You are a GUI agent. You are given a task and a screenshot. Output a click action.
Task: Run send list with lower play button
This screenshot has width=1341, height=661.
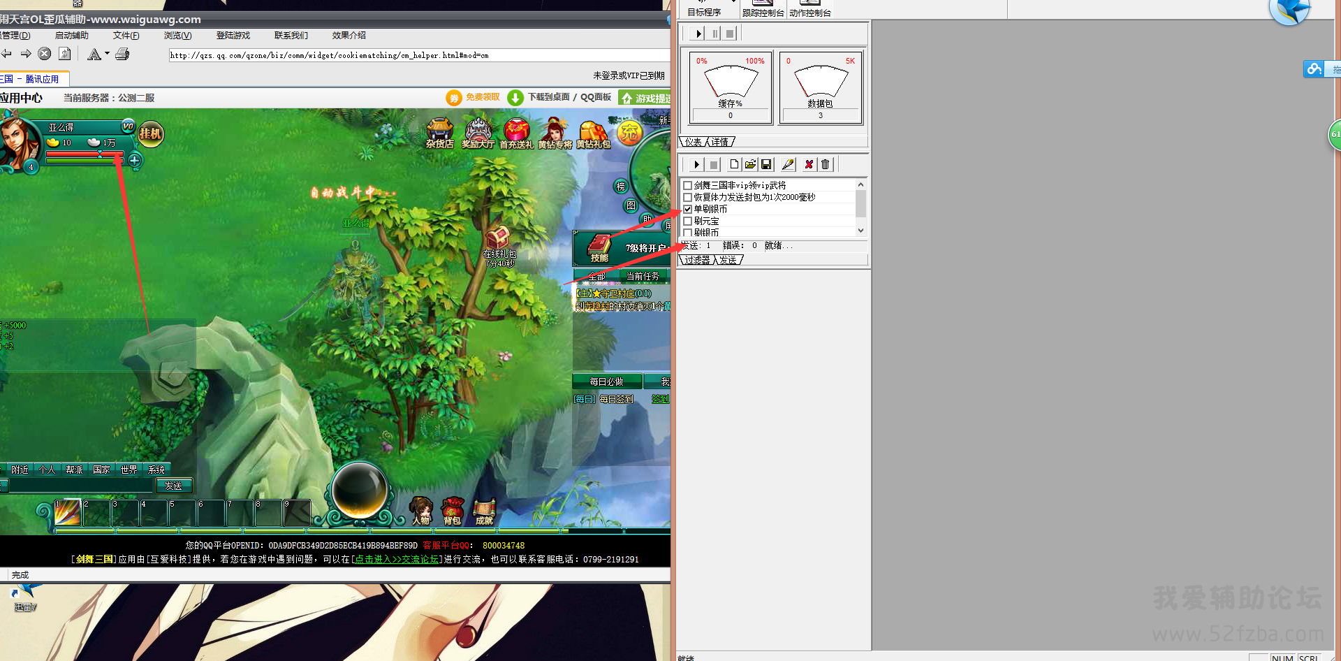click(696, 164)
